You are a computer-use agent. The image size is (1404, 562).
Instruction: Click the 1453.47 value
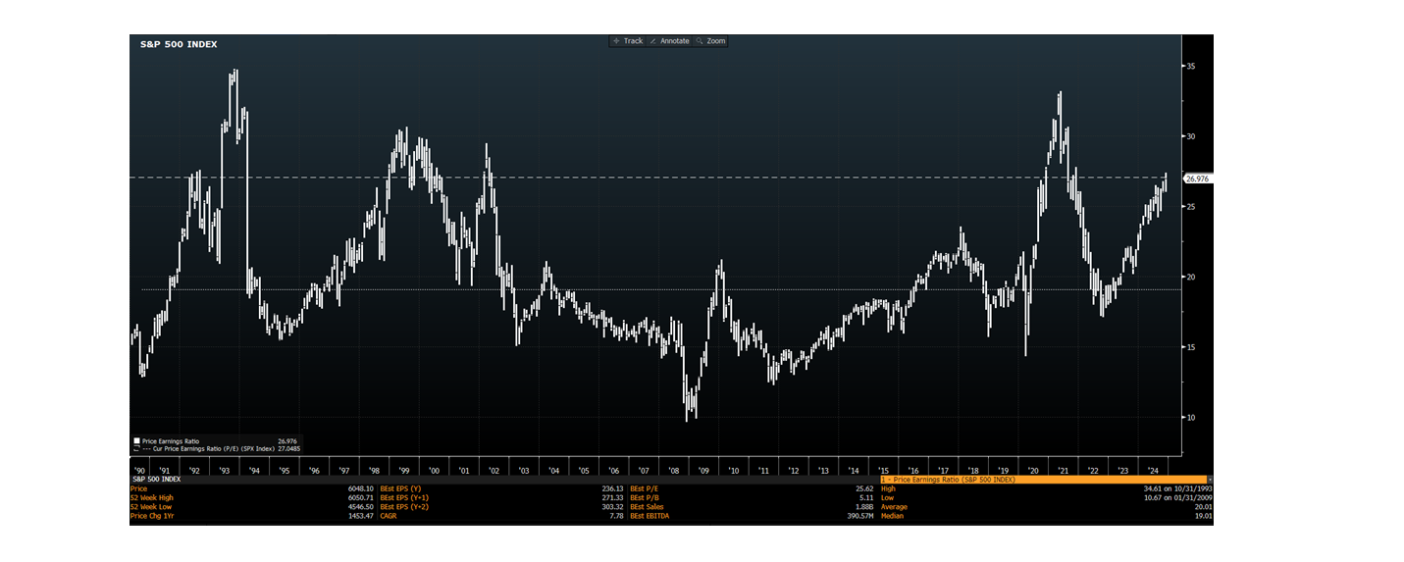[x=359, y=515]
